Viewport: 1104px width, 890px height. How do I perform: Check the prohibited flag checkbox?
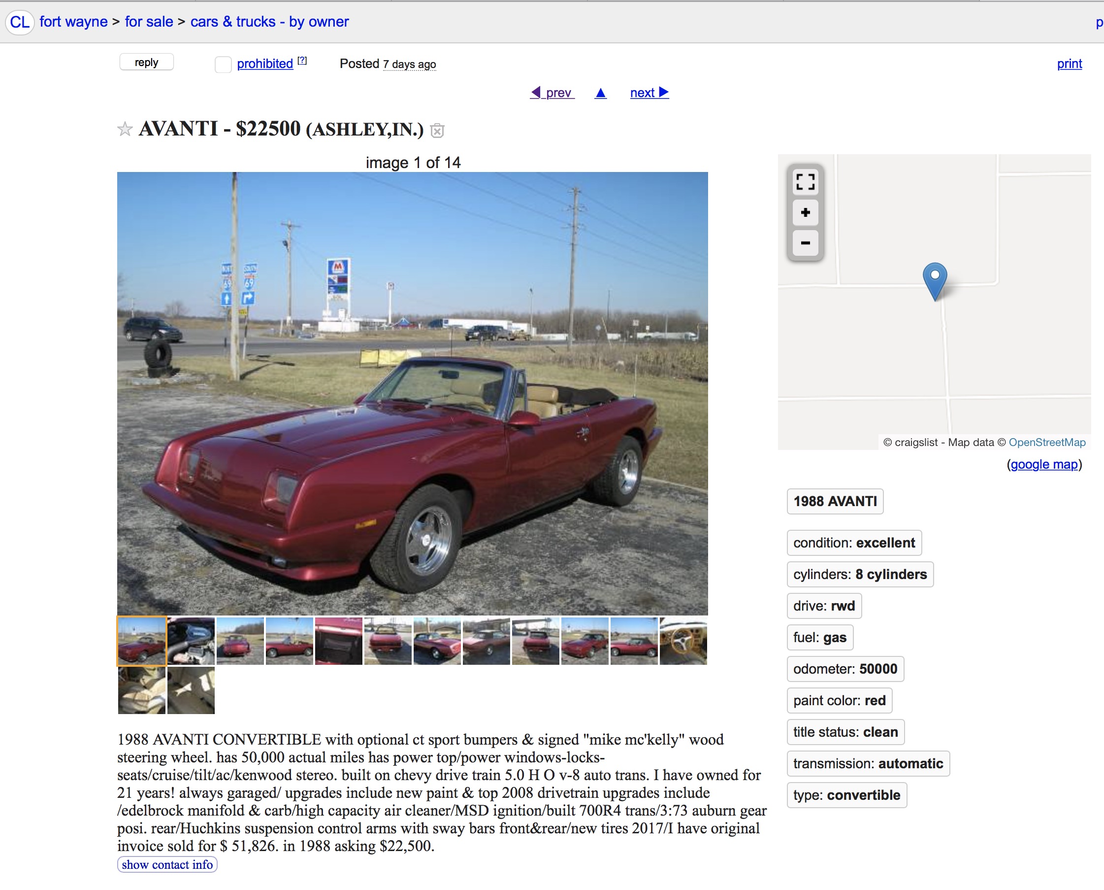point(224,65)
